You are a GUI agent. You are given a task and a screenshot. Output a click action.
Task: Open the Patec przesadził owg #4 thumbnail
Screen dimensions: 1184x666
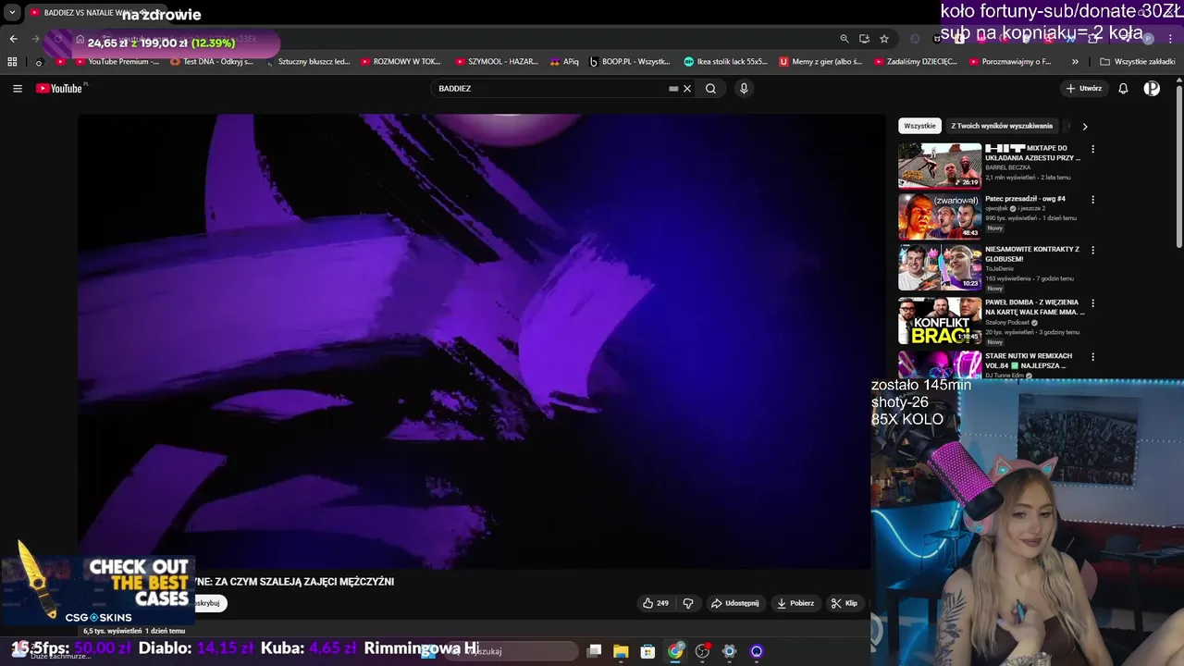coord(940,216)
